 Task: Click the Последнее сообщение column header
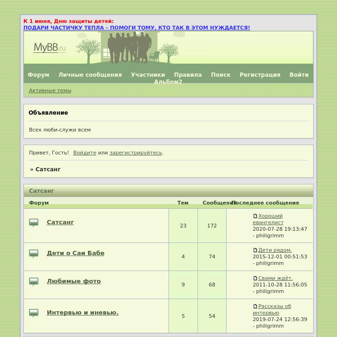[266, 203]
